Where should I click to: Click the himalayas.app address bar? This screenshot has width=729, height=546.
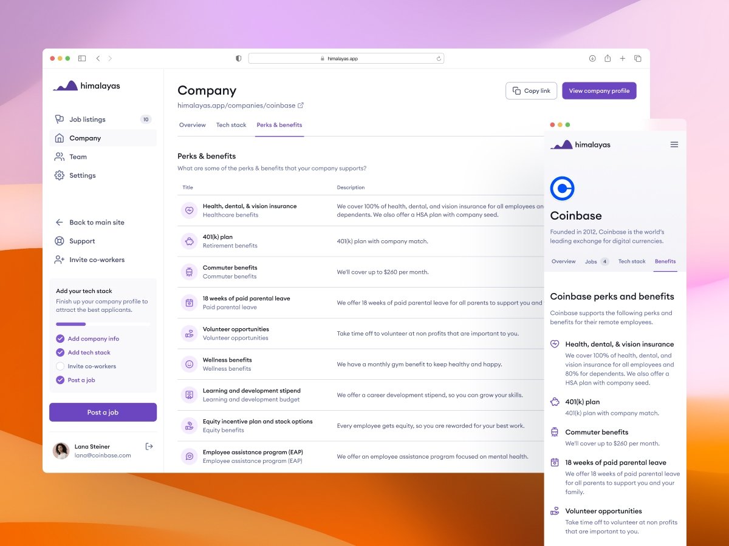pos(346,58)
